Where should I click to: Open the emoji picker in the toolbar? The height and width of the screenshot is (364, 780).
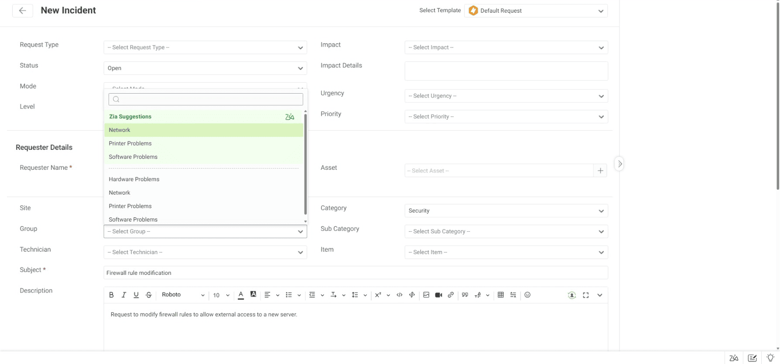[527, 295]
